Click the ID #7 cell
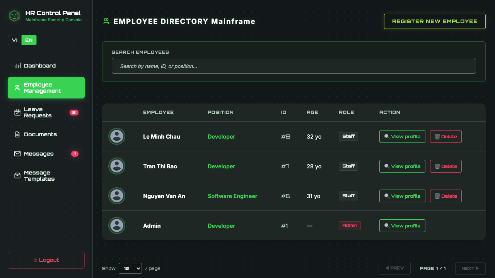The width and height of the screenshot is (495, 278). click(x=285, y=166)
